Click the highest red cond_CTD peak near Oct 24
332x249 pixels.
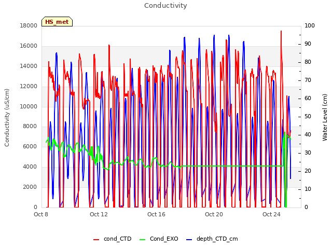281,31
